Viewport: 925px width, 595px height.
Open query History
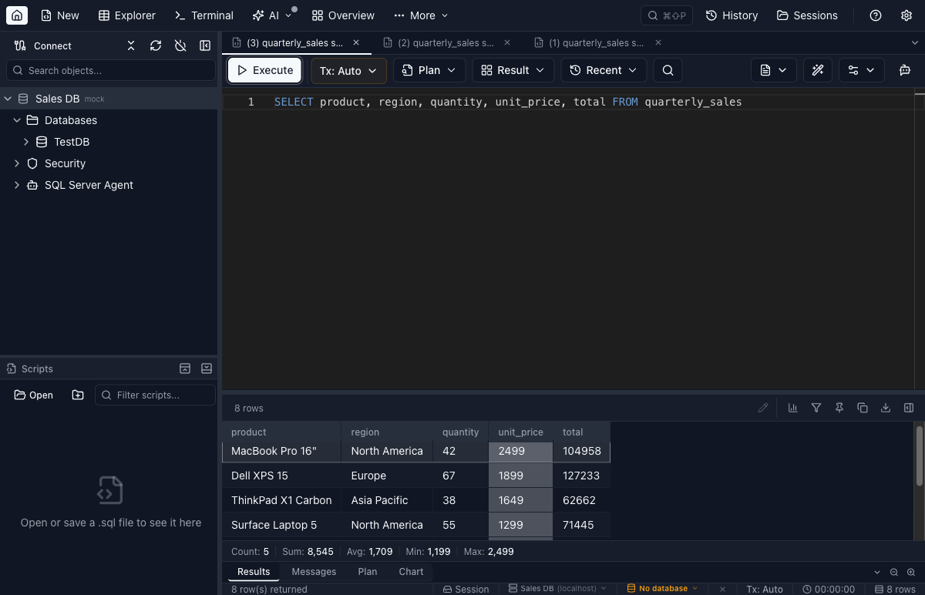[x=732, y=15]
